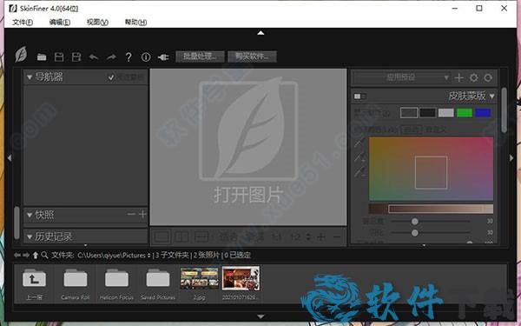
Task: Click the zoom ratio stepper arrows
Action: tap(308, 236)
